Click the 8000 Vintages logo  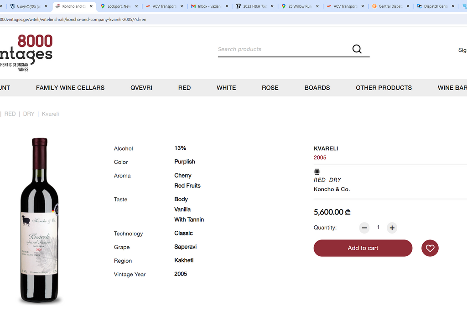26,53
